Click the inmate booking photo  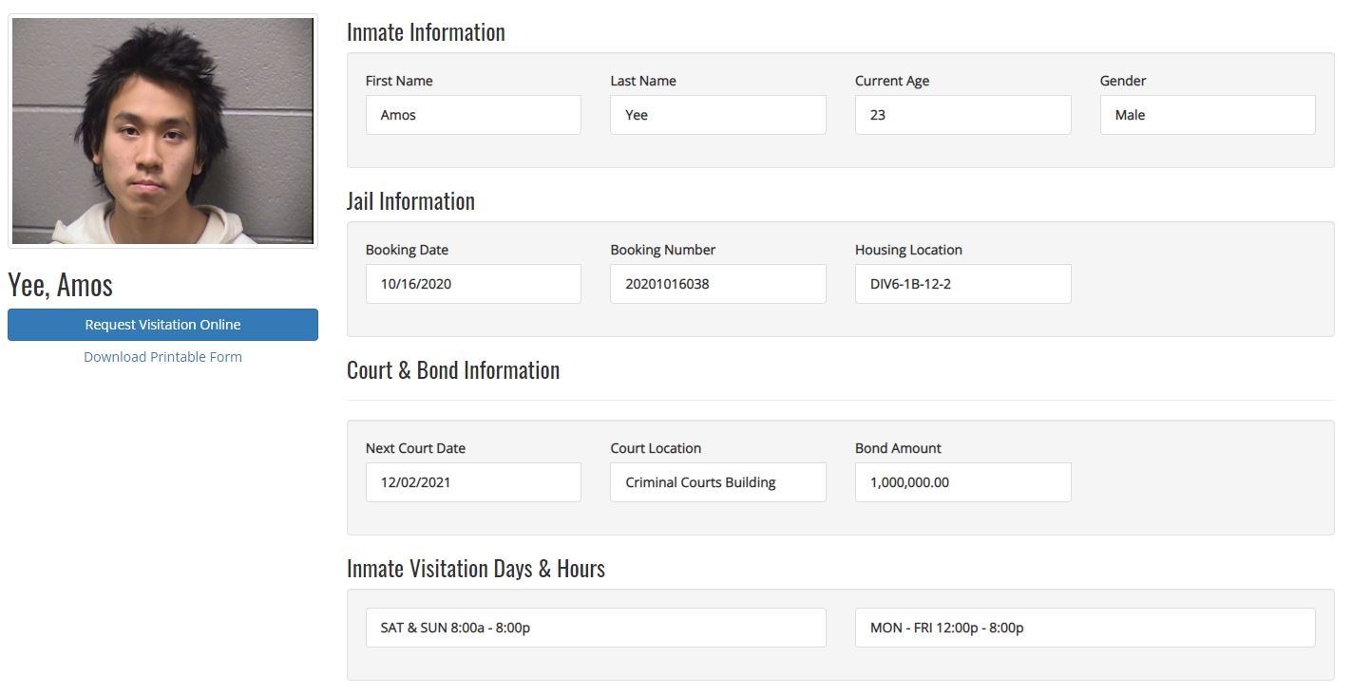coord(162,131)
